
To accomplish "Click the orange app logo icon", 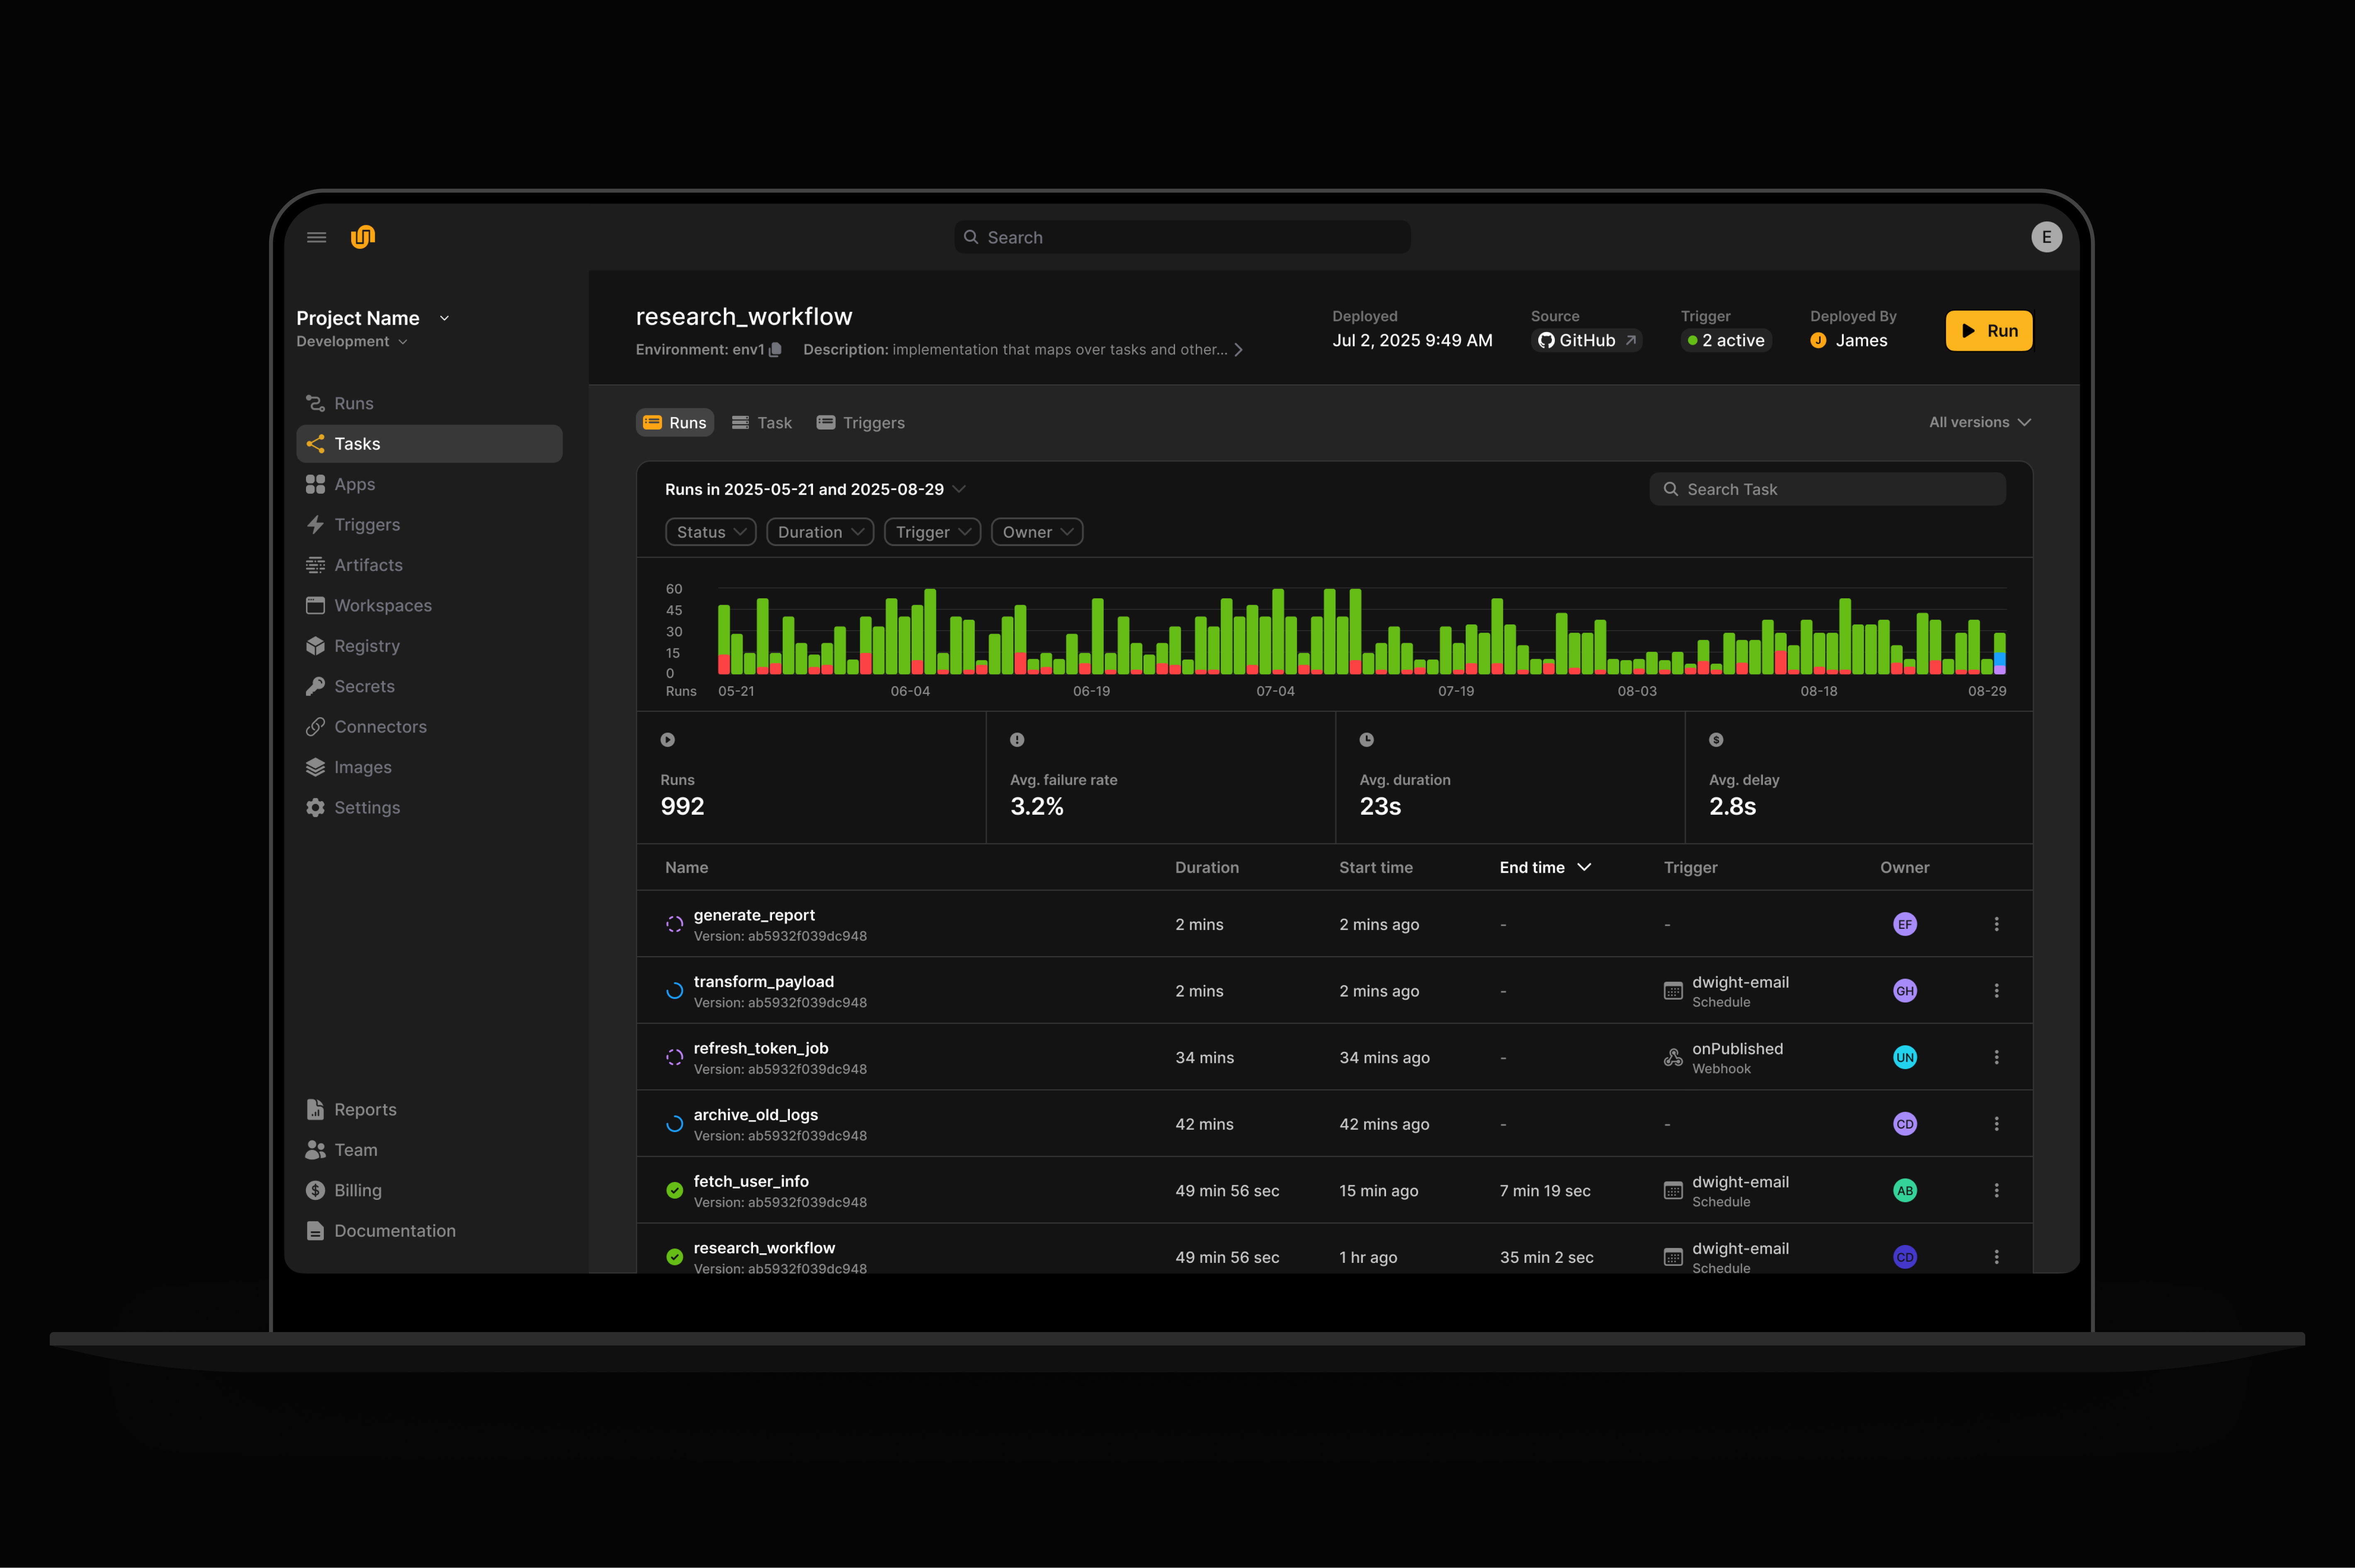I will (x=363, y=237).
